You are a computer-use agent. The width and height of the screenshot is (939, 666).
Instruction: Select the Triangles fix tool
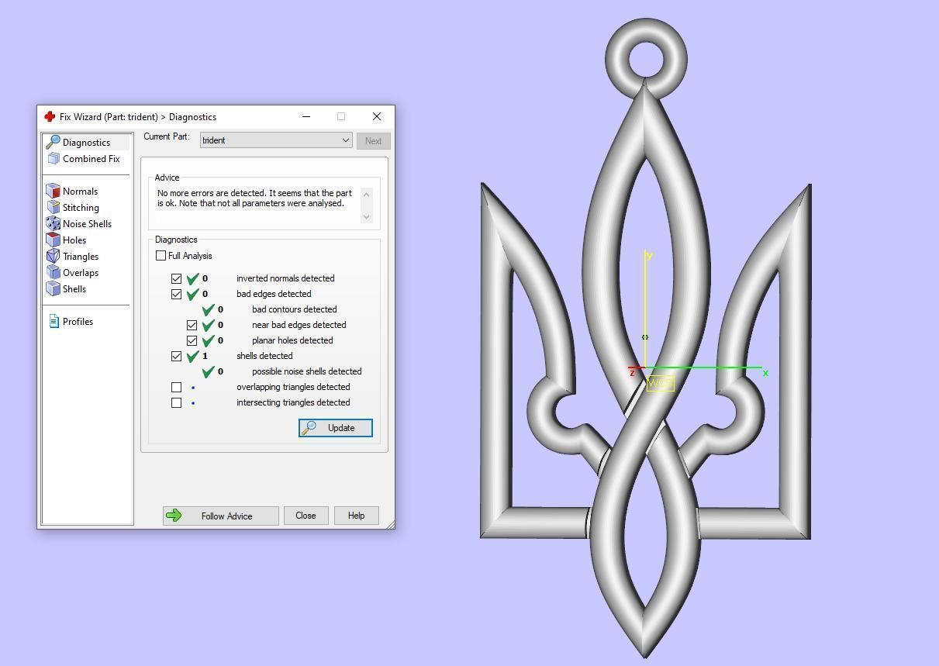pos(73,256)
